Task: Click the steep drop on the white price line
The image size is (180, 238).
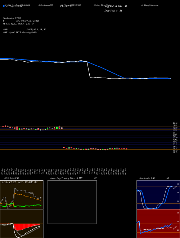Action: [89, 70]
